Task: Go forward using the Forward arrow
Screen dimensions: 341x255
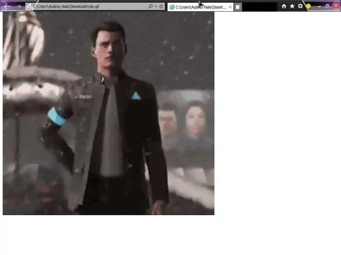Action: coord(19,7)
